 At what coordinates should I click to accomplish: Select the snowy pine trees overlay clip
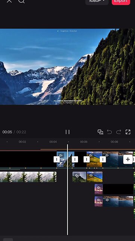pyautogui.click(x=28, y=177)
